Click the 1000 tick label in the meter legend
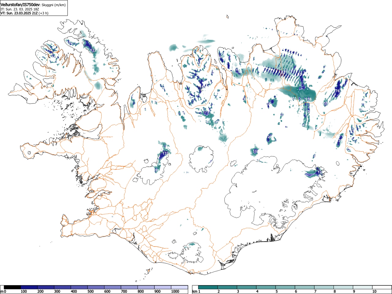 (175, 292)
